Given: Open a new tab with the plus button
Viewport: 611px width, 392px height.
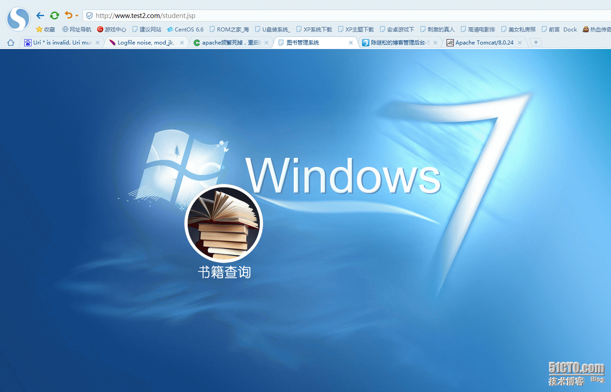Looking at the screenshot, I should pos(536,42).
